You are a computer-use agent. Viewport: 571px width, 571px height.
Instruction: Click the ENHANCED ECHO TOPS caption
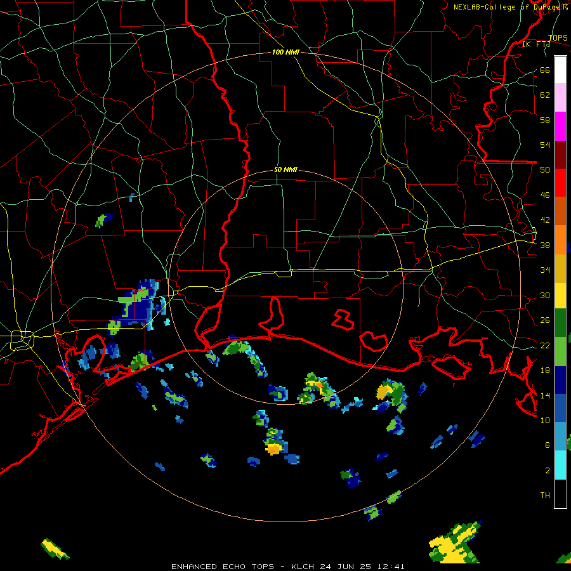223,567
